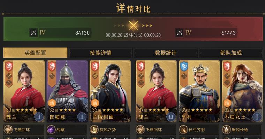Click the 飞燕回环 skill icon under left 槐兰
Screen dimensions: 265x139
point(8,130)
